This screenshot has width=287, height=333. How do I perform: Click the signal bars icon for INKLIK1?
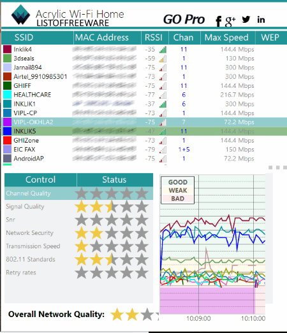(163, 104)
